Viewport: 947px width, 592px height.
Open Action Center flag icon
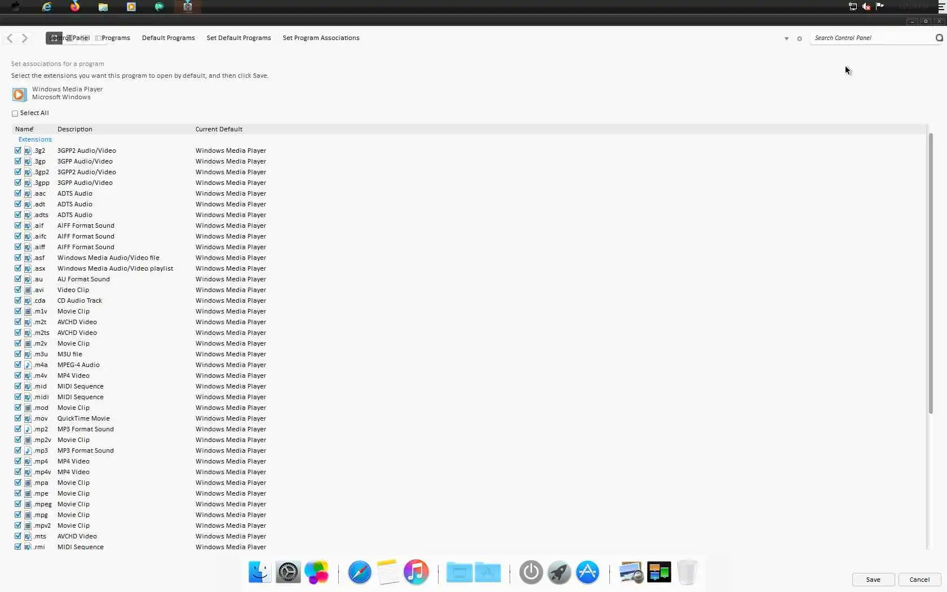pyautogui.click(x=880, y=7)
